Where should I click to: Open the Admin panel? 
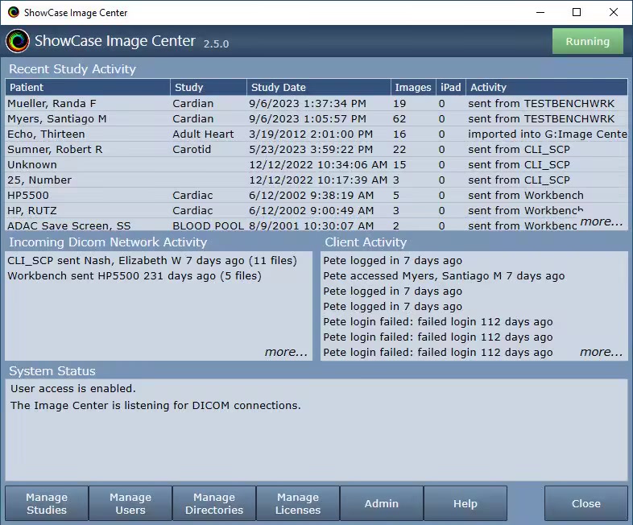382,503
